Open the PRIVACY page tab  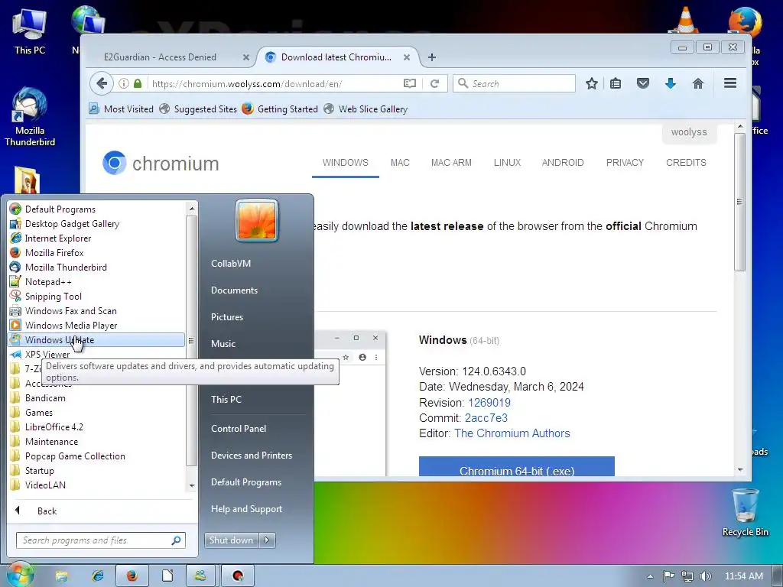pyautogui.click(x=625, y=163)
